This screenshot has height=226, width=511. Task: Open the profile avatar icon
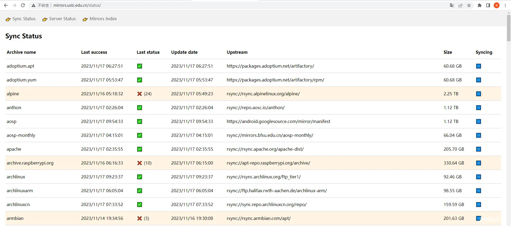497,5
